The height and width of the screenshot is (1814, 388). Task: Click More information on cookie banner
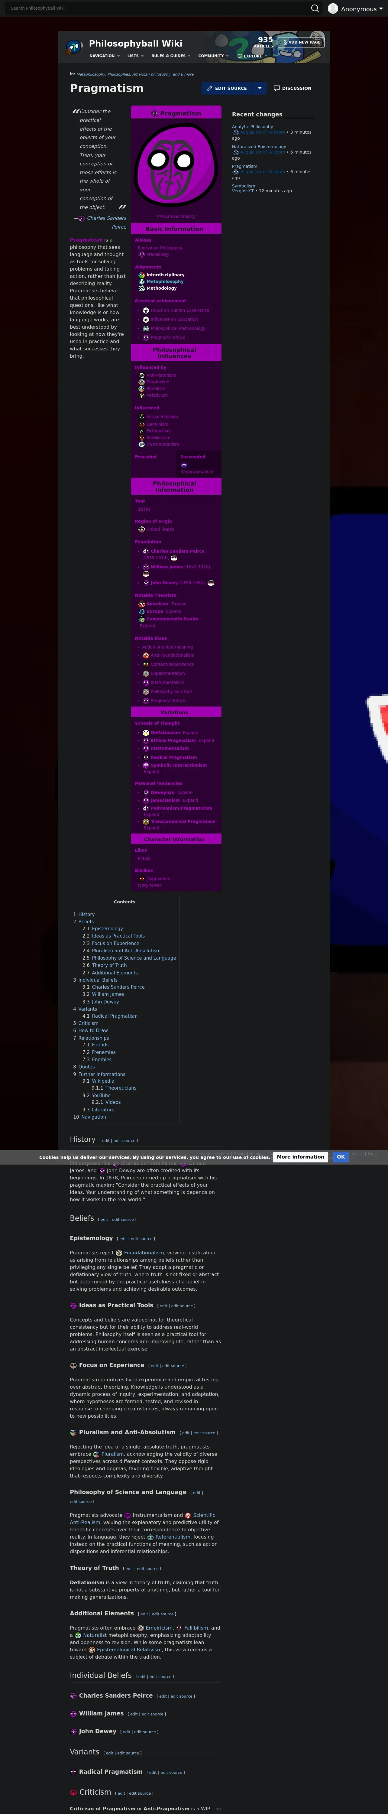(x=301, y=1157)
